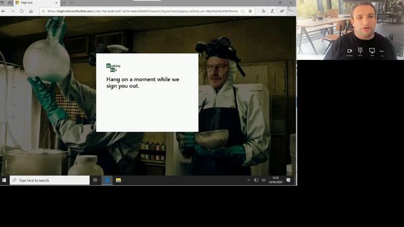Click the browser forward arrow
The image size is (404, 227).
13,11
